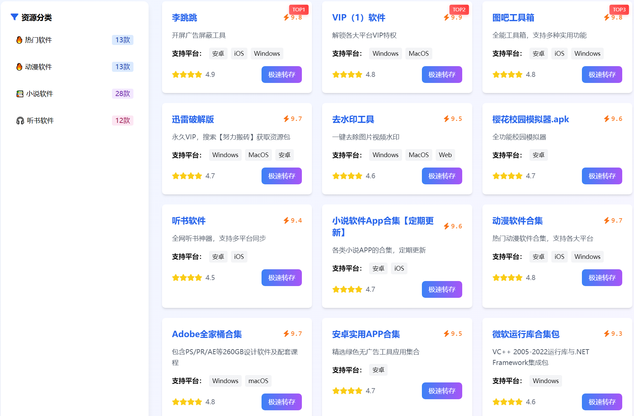Viewport: 634px width, 416px height.
Task: Open the 迅雷破解版 resource page
Action: pyautogui.click(x=193, y=119)
